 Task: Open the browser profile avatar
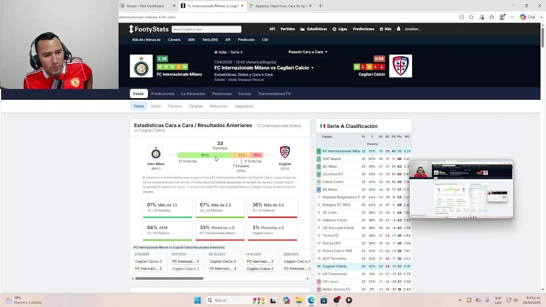[502, 17]
